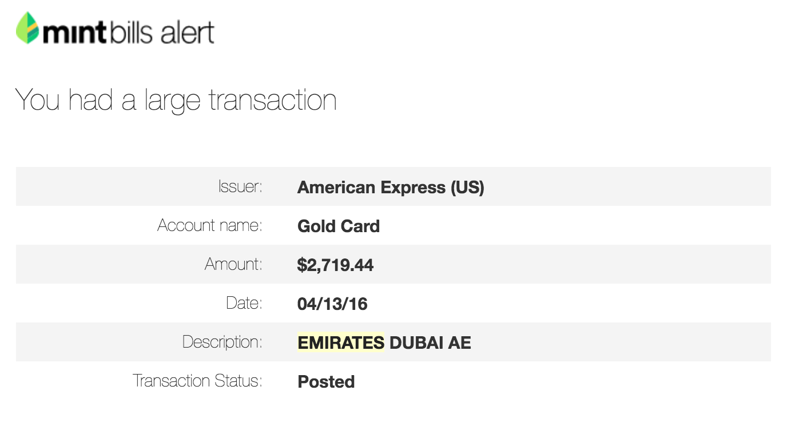Select the American Express (US) value

391,188
